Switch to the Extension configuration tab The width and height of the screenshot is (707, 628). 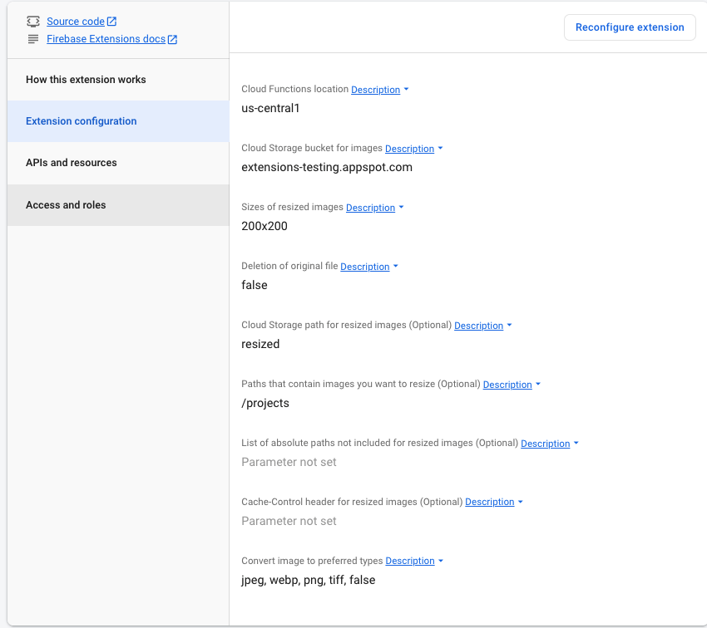81,120
